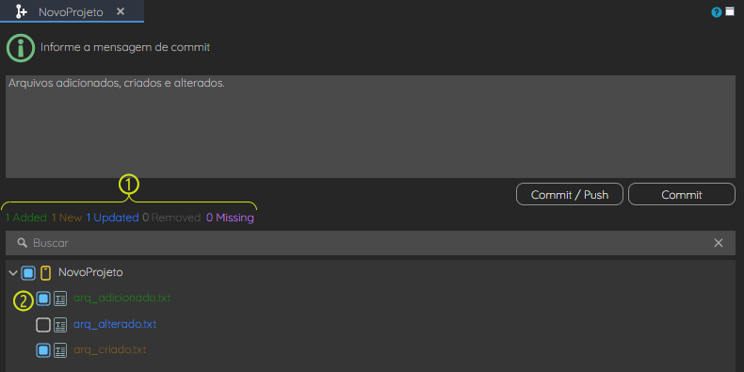Screen dimensions: 744x372
Task: Select the NovoProjeto tab
Action: 72,11
